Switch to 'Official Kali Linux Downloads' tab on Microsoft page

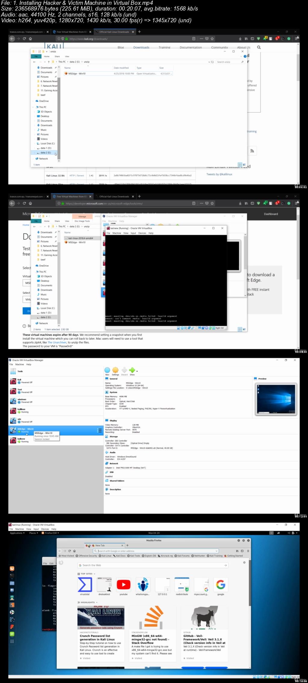point(114,197)
